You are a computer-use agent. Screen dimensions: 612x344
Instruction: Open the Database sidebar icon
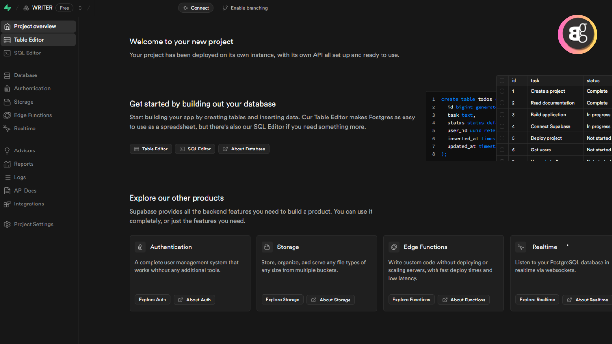pyautogui.click(x=7, y=75)
